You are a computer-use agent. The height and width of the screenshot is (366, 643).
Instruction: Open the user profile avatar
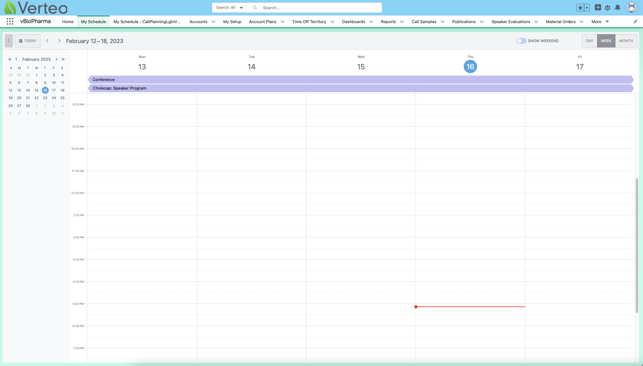coord(631,8)
